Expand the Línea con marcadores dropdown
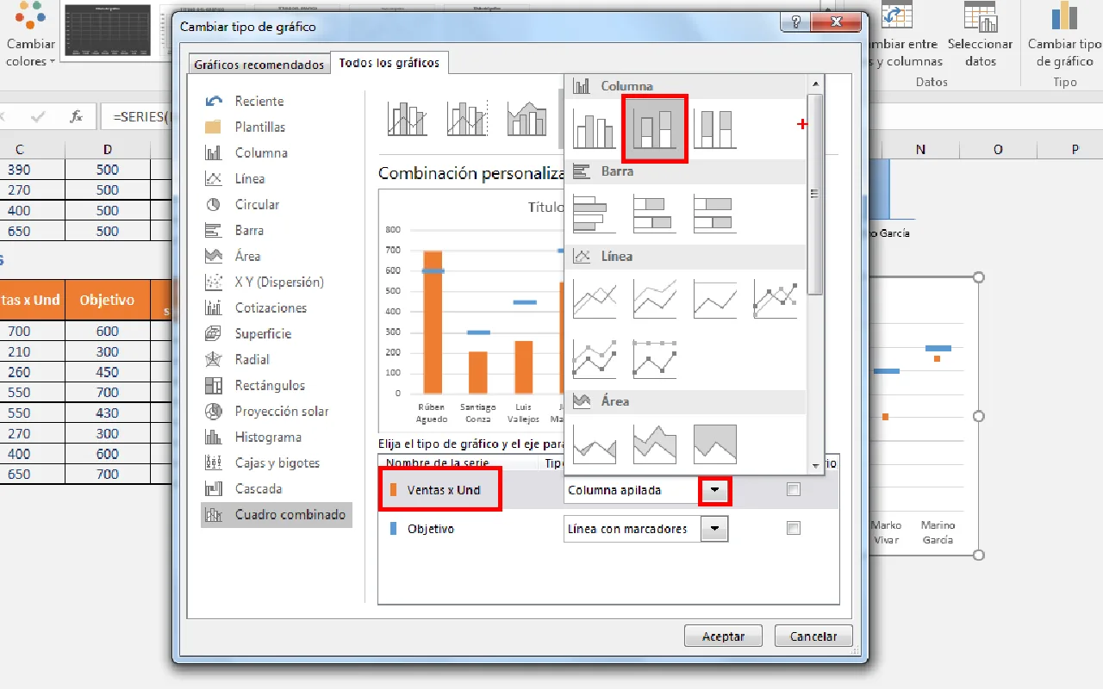Screen dimensions: 1103x689 point(715,529)
